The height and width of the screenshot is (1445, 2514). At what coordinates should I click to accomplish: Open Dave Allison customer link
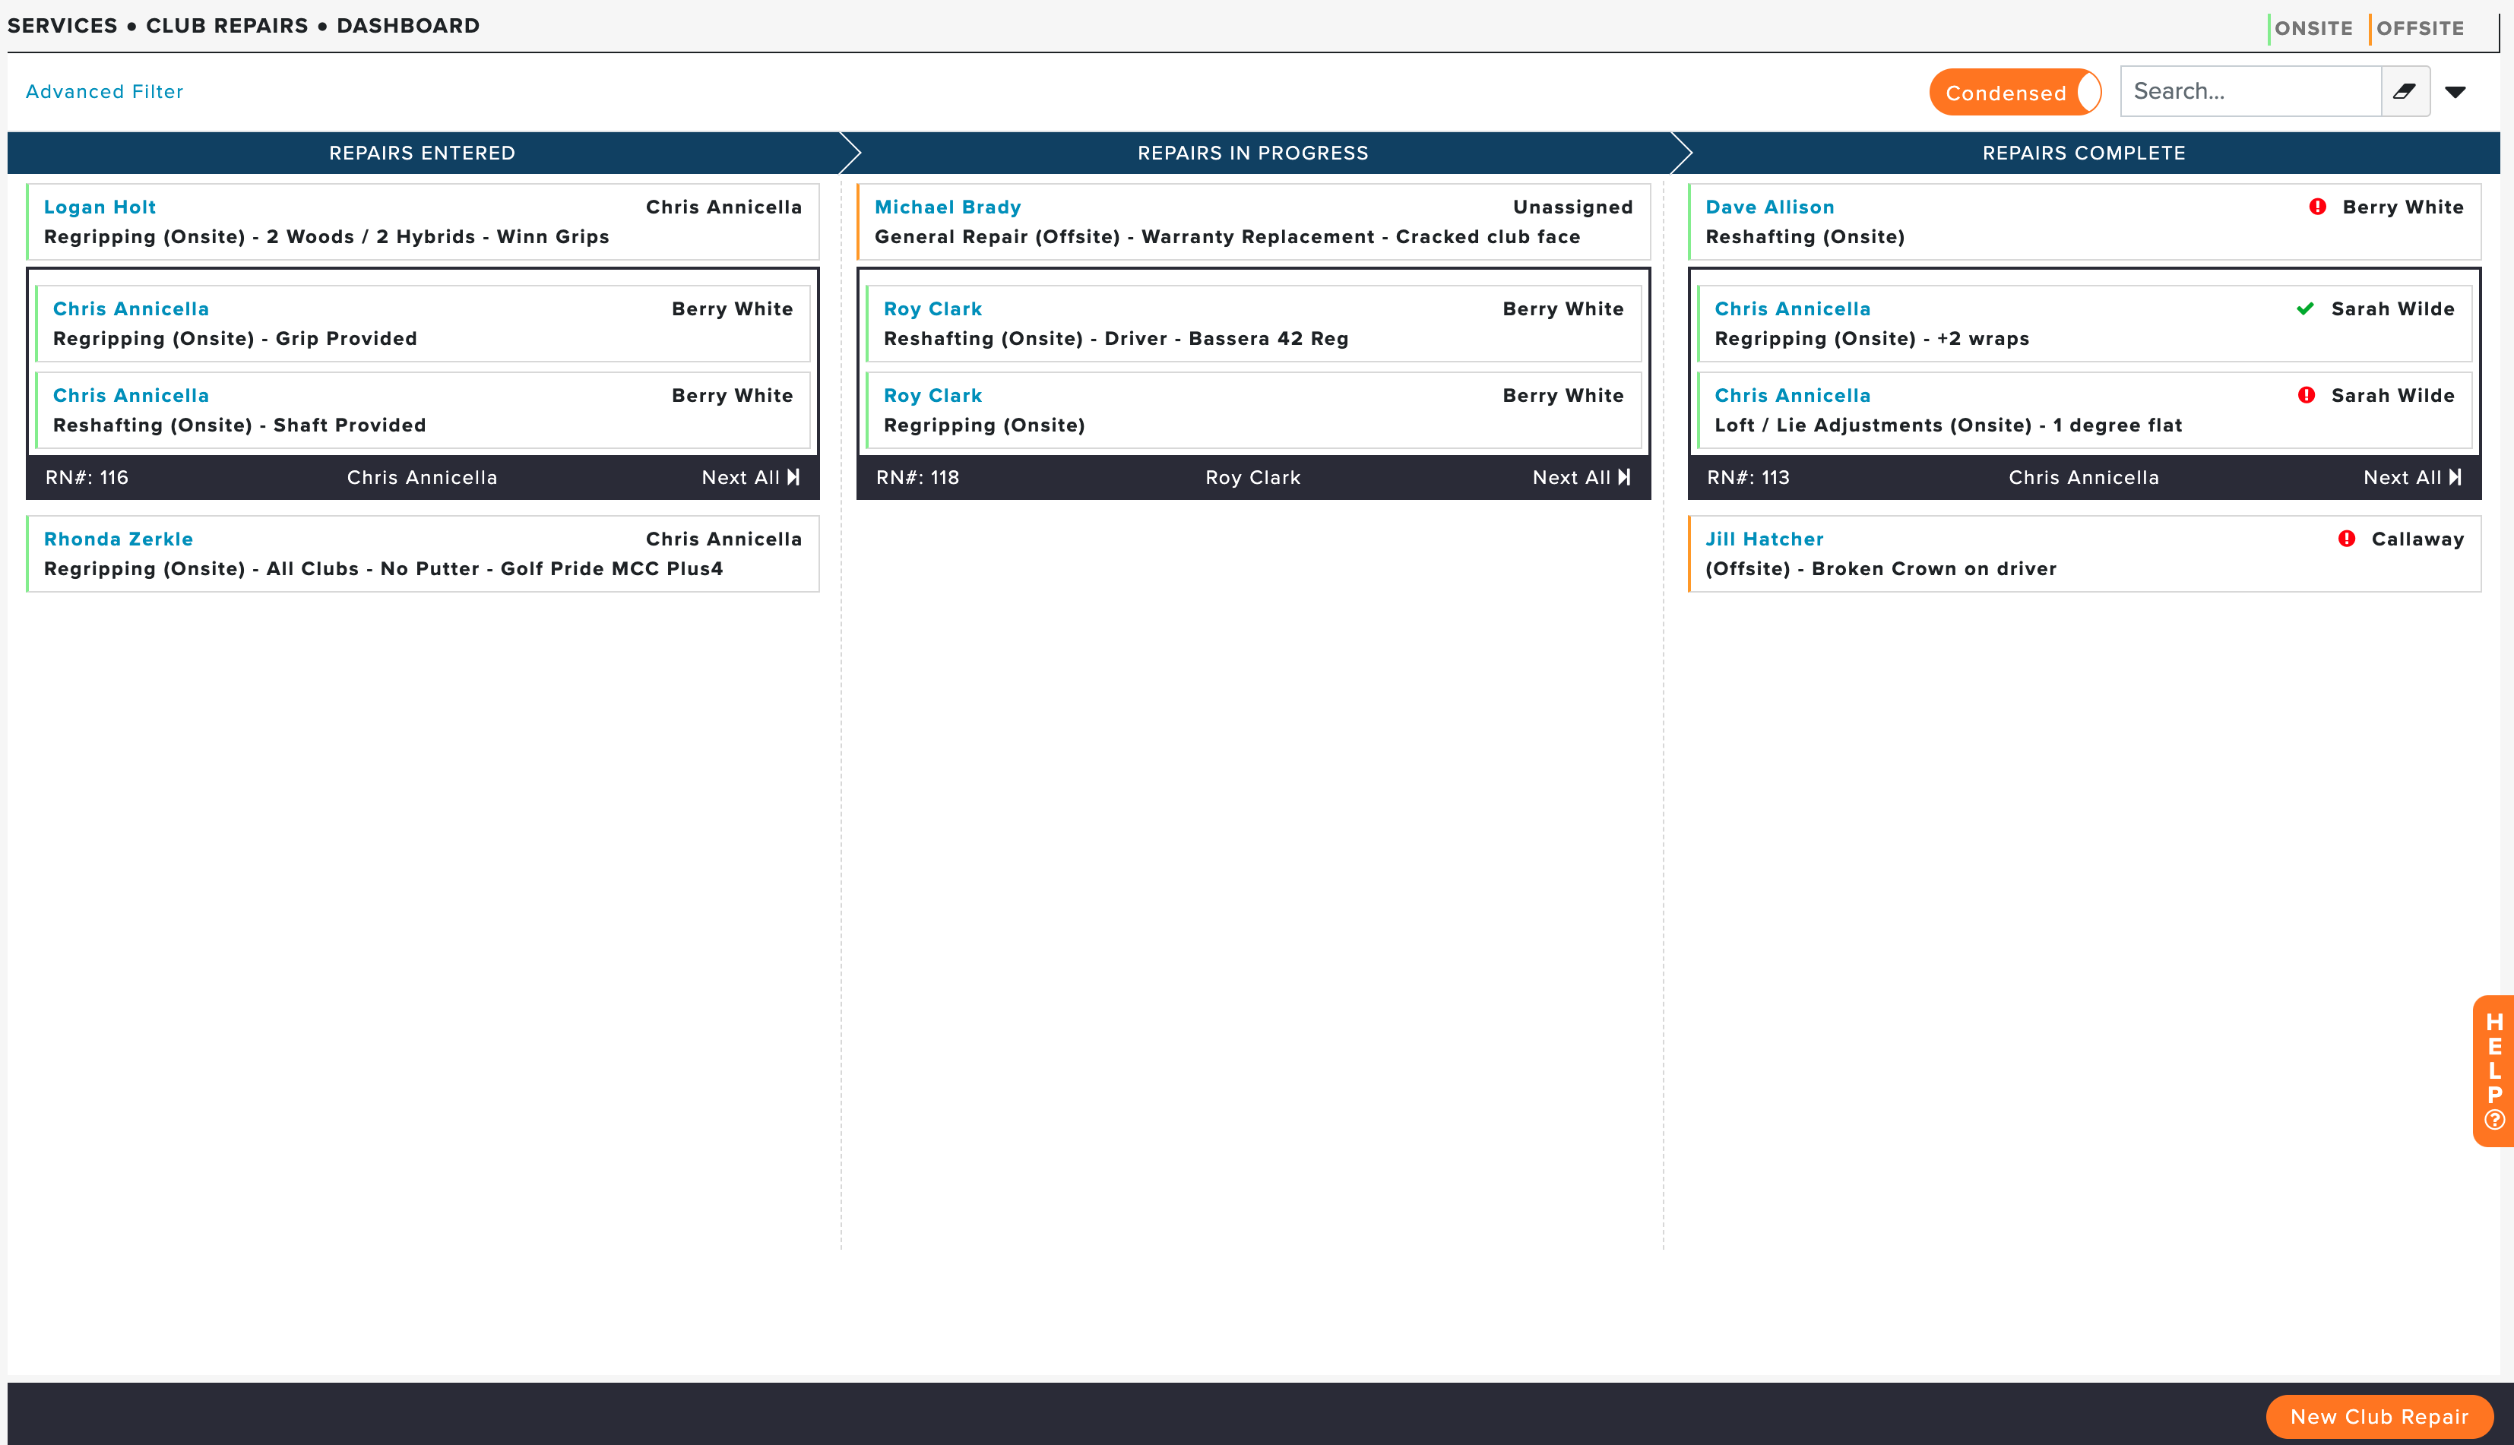[x=1770, y=207]
